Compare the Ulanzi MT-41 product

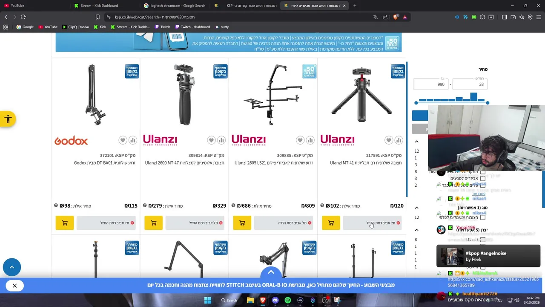coord(399,140)
